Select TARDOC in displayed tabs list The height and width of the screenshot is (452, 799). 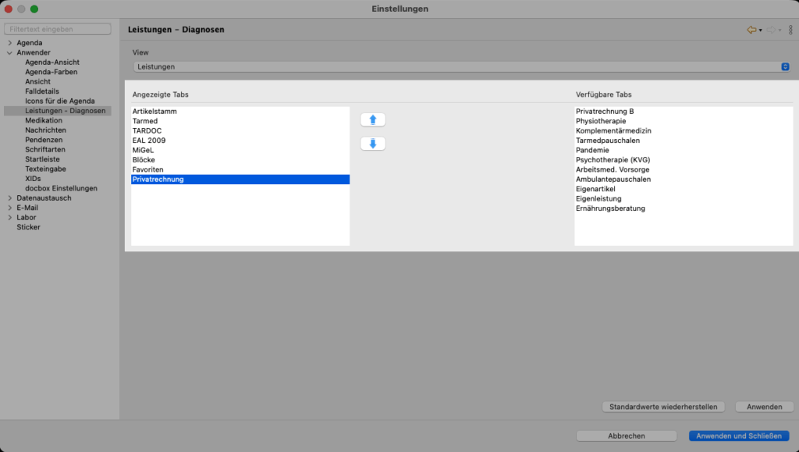[x=147, y=131]
